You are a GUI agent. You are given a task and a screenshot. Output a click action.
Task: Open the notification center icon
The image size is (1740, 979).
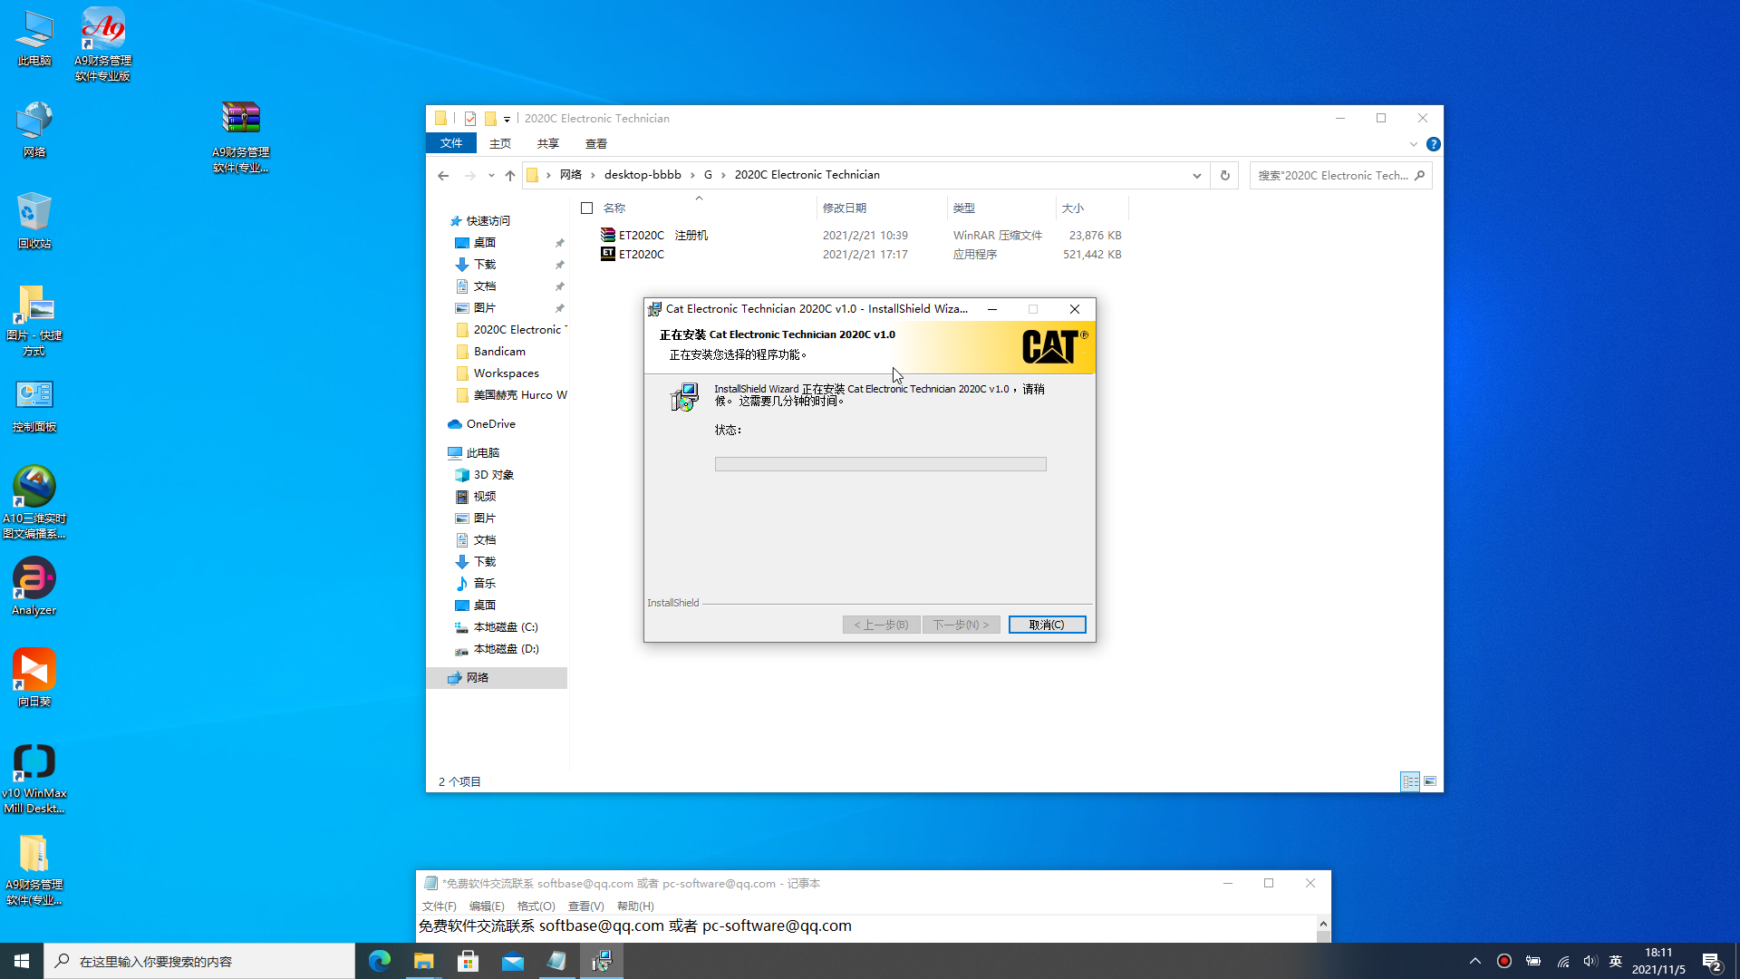(x=1711, y=961)
